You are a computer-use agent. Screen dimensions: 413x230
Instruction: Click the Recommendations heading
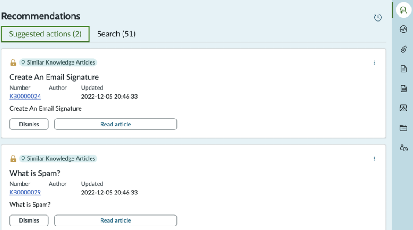click(x=41, y=16)
